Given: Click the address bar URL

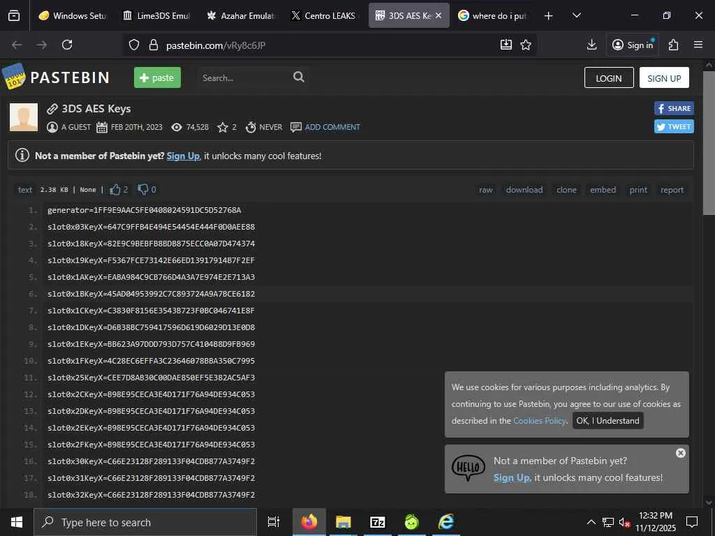Looking at the screenshot, I should [216, 45].
